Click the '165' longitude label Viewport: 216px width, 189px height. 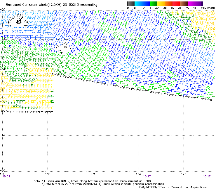(x=2, y=174)
